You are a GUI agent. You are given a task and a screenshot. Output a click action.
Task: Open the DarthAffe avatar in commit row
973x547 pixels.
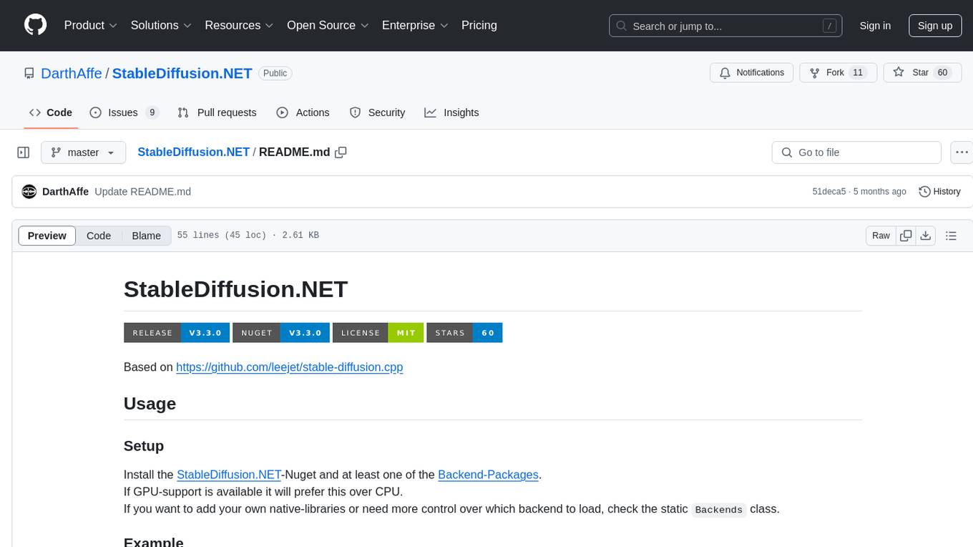point(29,191)
